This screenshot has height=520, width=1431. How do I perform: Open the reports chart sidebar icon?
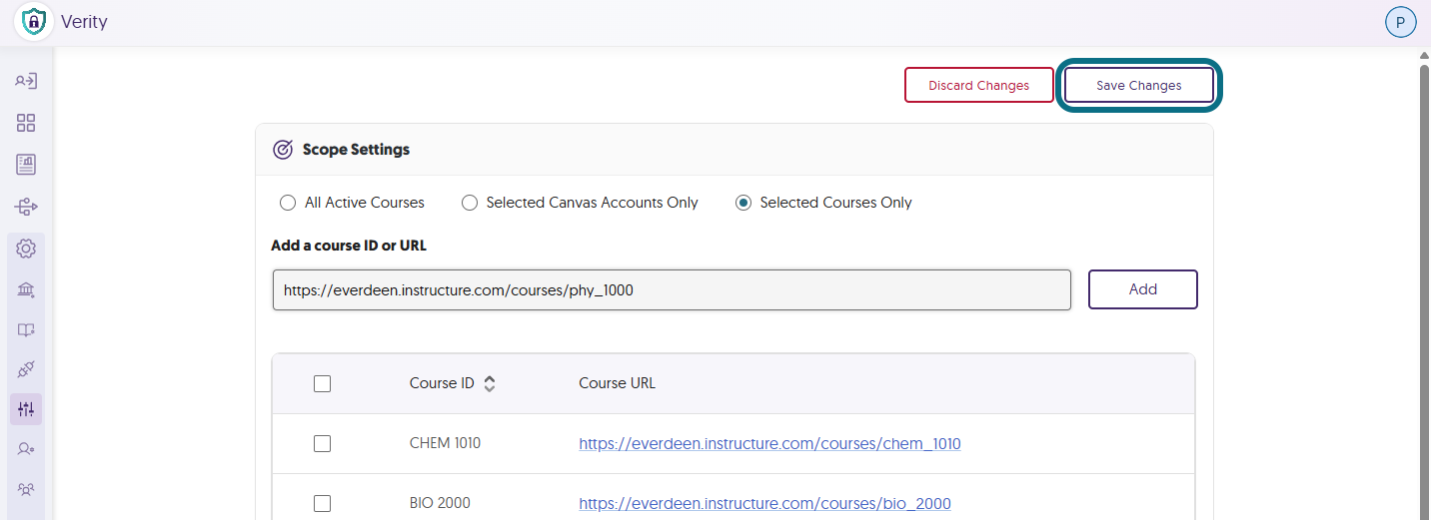click(x=26, y=165)
